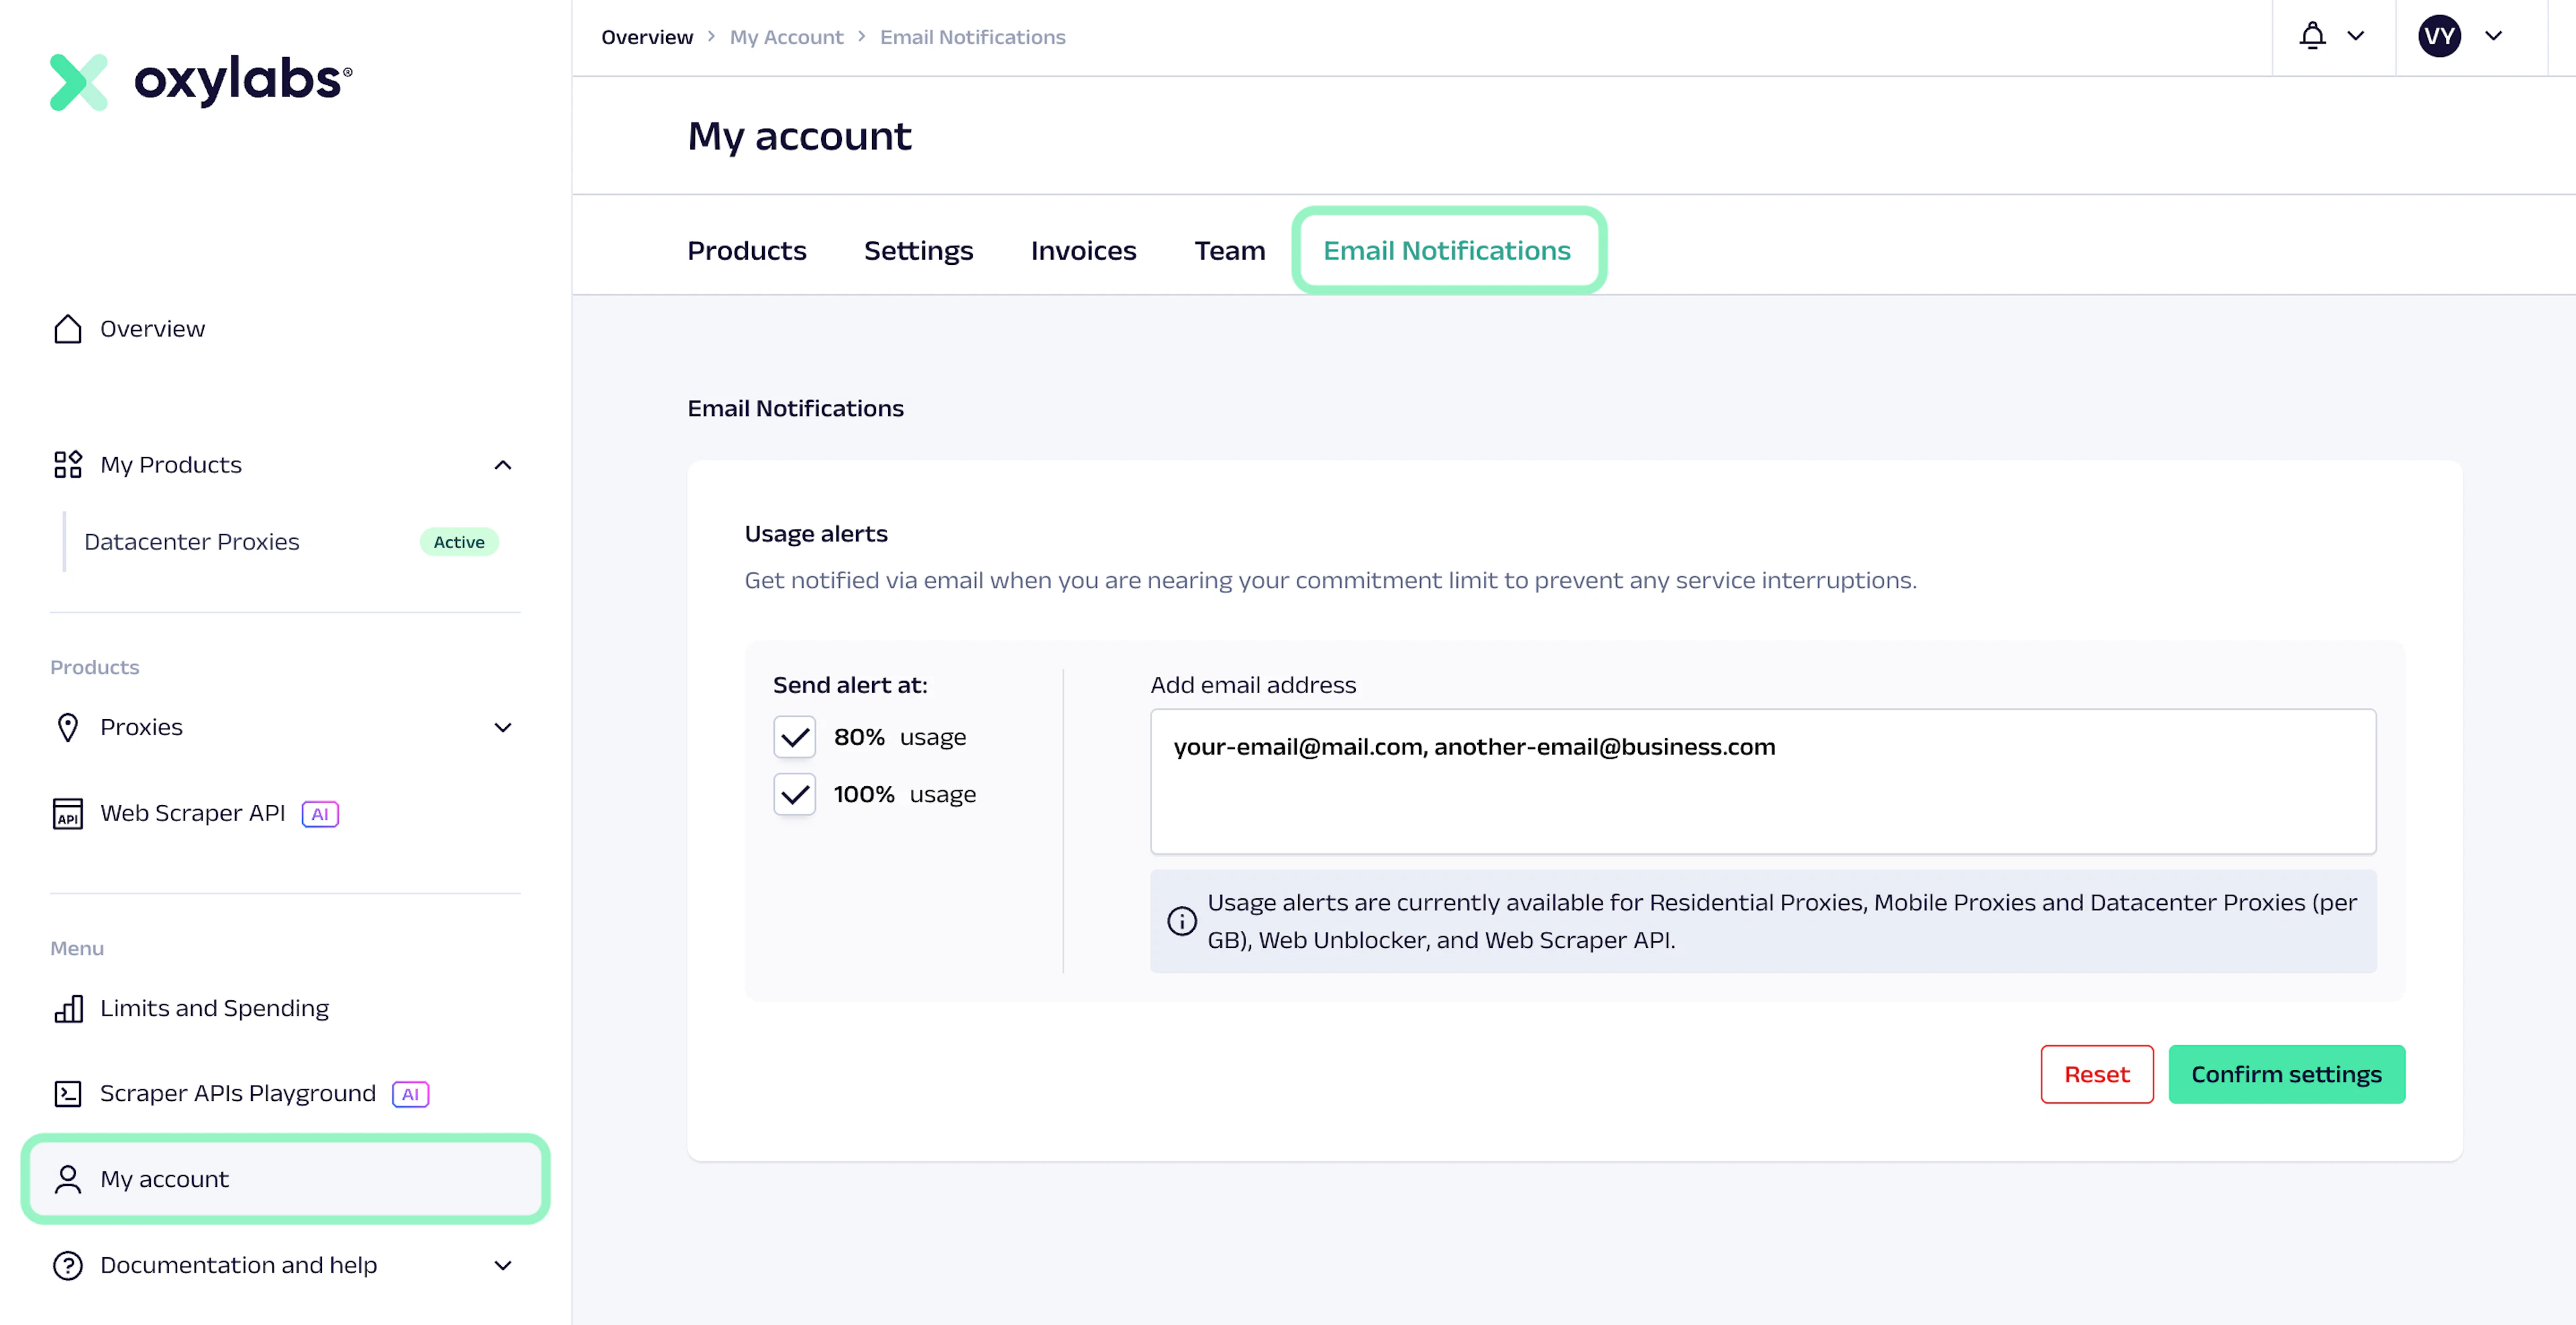Toggle the 100% usage checkbox

pos(795,794)
